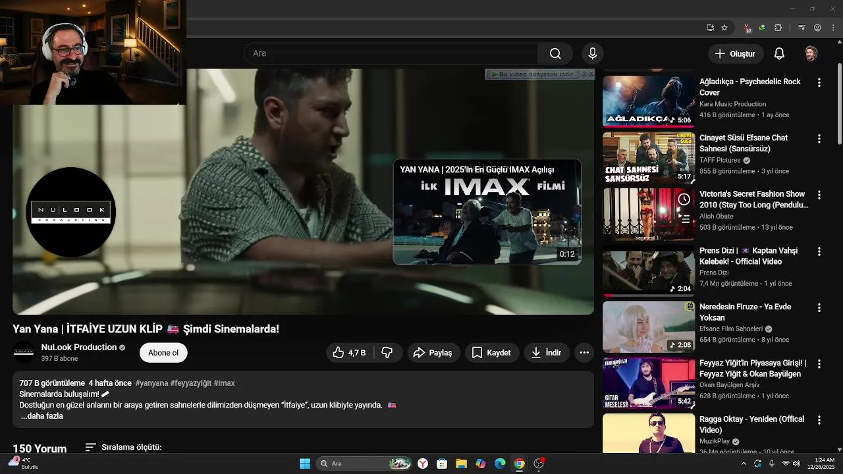The image size is (843, 474).
Task: Open options for 'Feyyaz Yiğit'in Piyasaya Girişi'
Action: coord(819,364)
